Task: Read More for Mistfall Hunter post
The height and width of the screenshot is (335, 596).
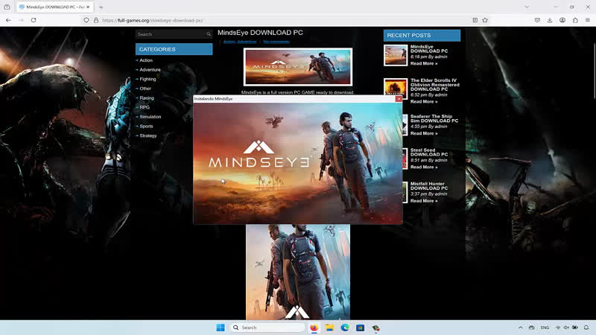Action: (x=423, y=201)
